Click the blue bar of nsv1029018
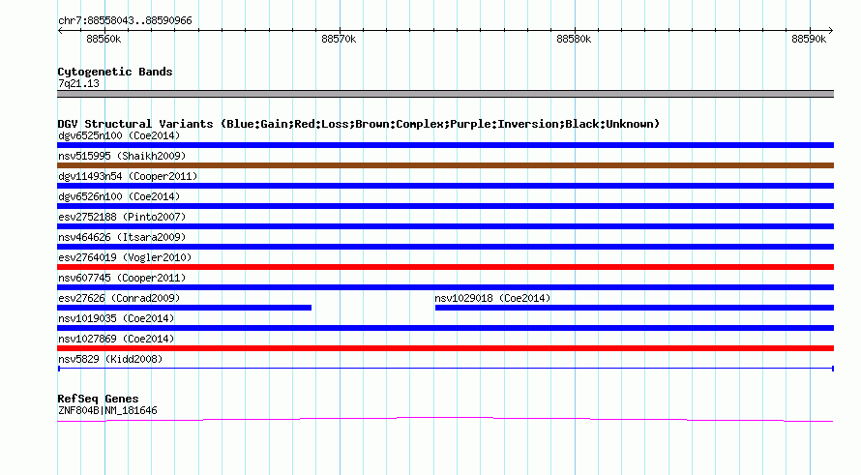Image resolution: width=861 pixels, height=475 pixels. 635,308
